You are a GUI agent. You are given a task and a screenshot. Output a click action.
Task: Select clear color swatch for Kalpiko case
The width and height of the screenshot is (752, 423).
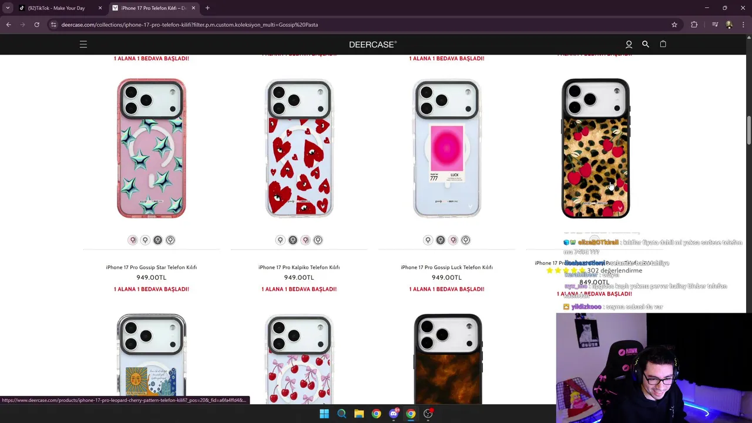280,240
